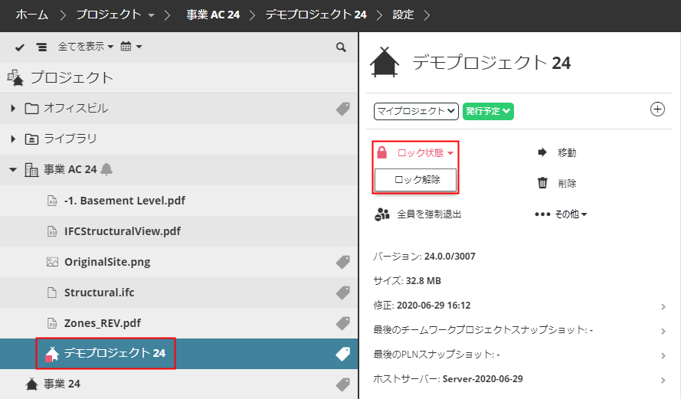Click the search magnifier icon

[x=341, y=47]
